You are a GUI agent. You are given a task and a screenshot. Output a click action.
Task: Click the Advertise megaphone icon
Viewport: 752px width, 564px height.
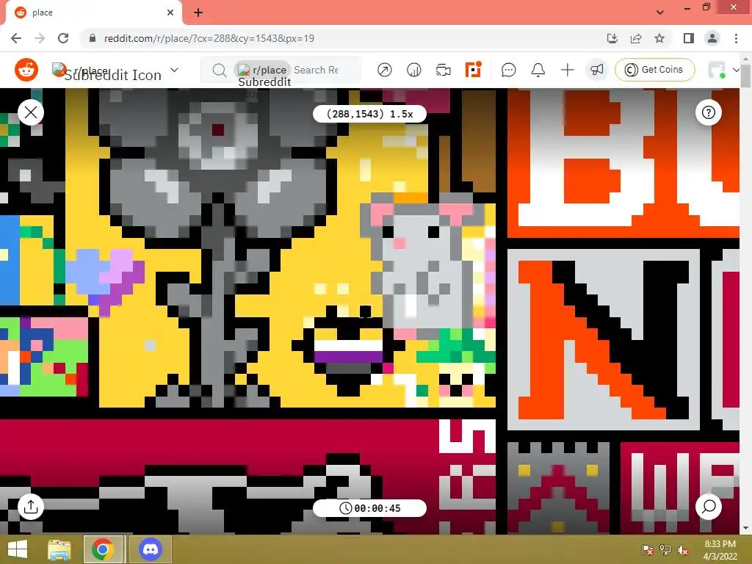tap(596, 70)
